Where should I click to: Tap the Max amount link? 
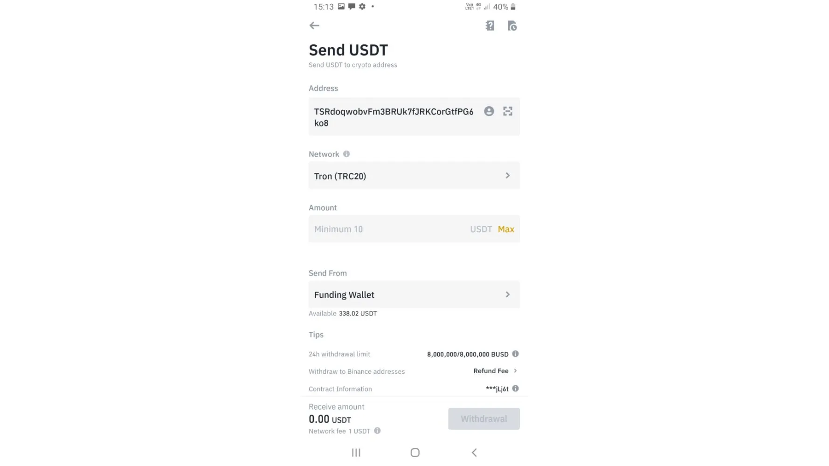[506, 229]
